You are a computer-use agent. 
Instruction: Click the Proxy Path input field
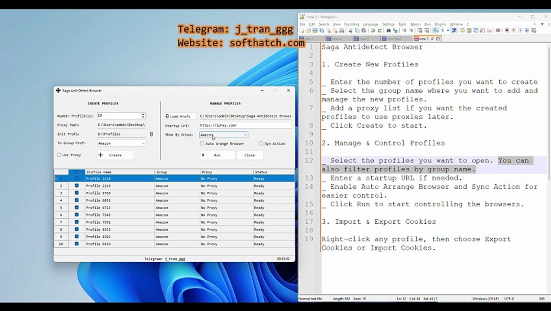tap(121, 125)
